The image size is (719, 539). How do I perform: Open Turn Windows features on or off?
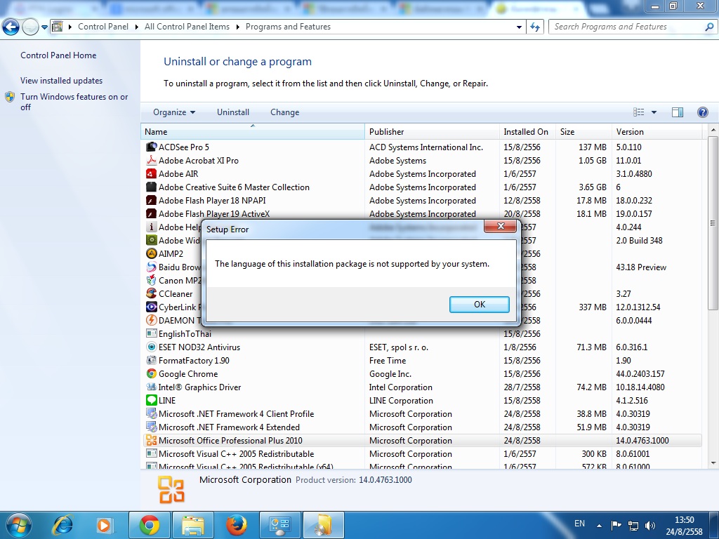(x=74, y=102)
